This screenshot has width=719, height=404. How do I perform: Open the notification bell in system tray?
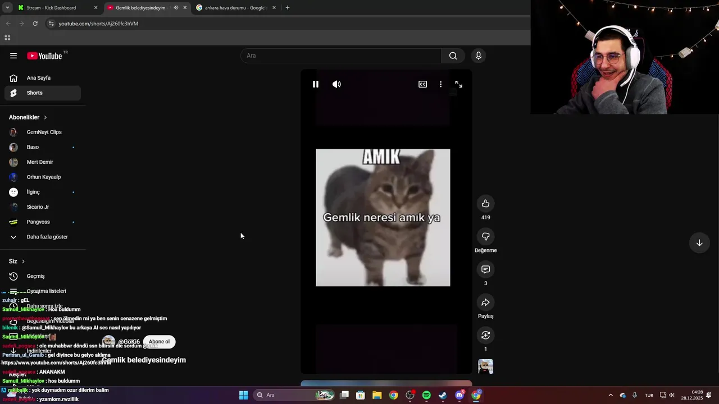tap(709, 395)
